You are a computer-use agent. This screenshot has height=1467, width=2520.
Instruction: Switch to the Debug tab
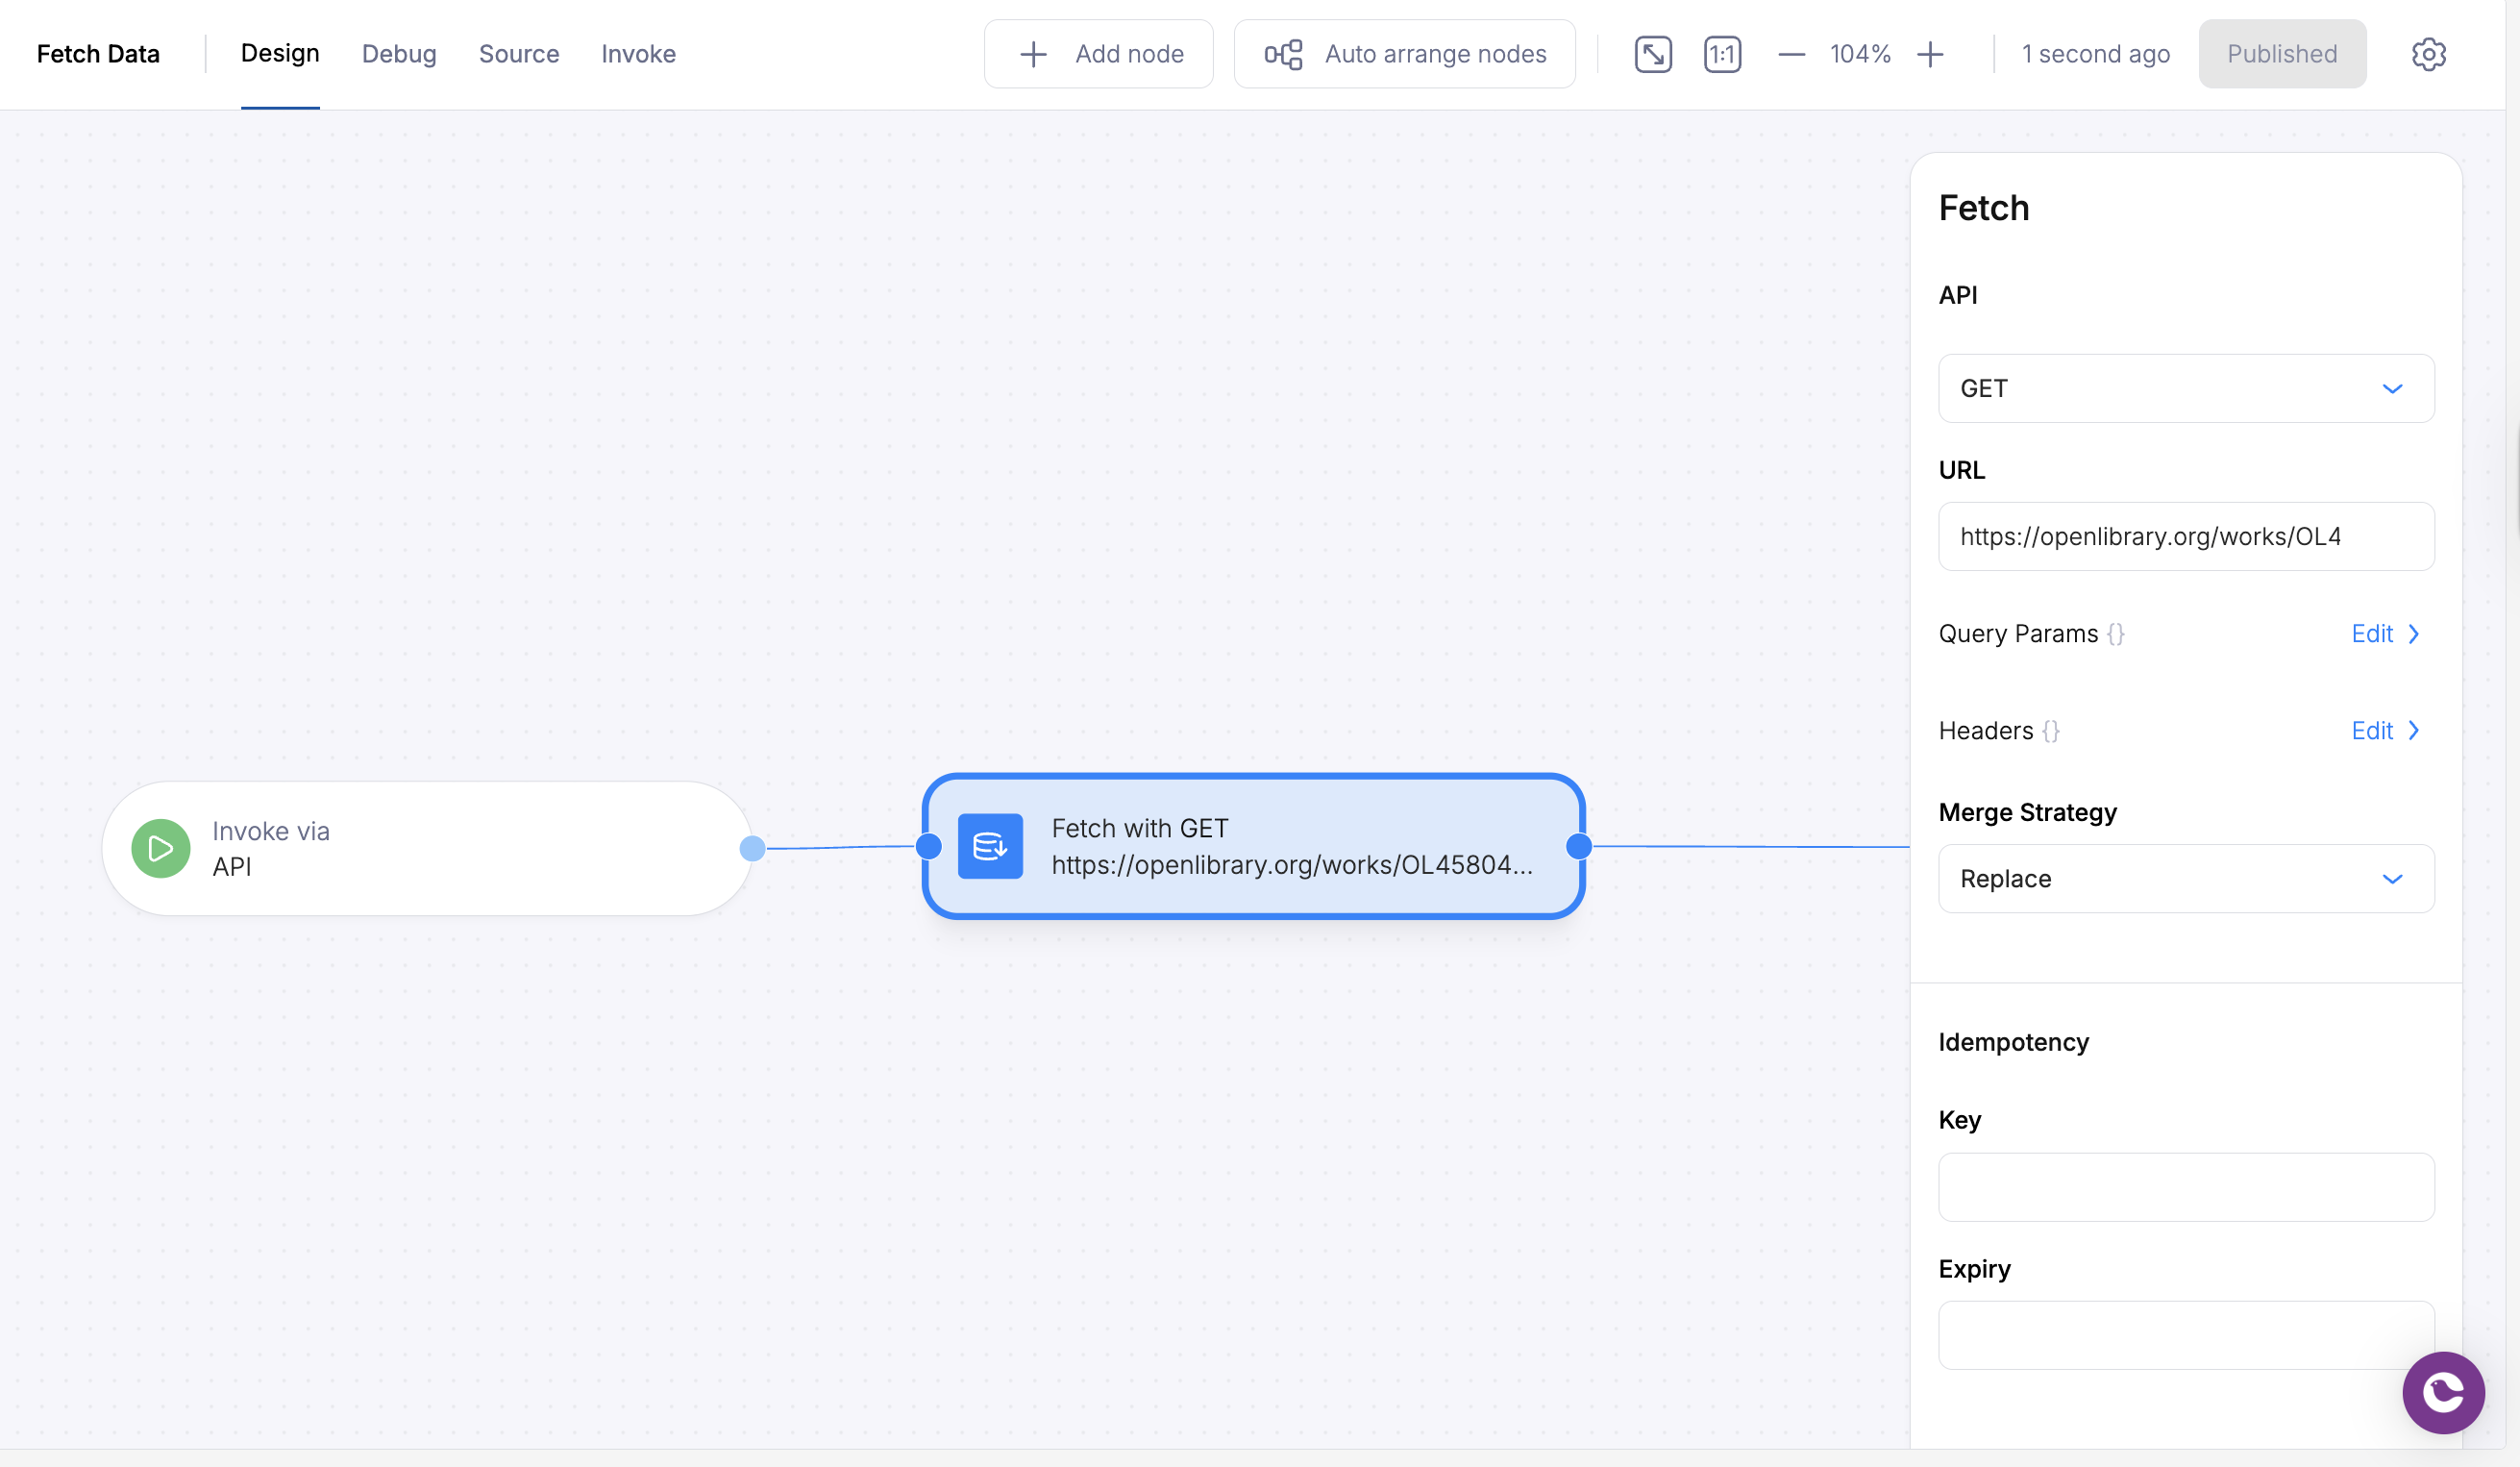coord(399,54)
